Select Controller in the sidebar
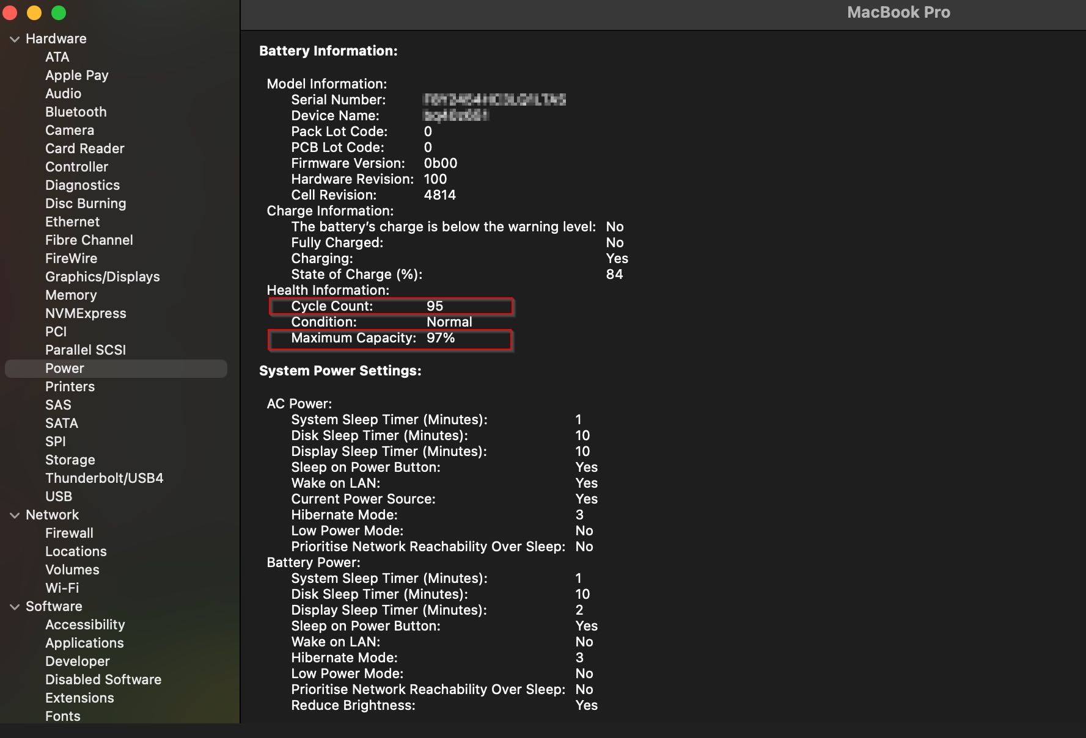This screenshot has width=1086, height=738. 77,167
